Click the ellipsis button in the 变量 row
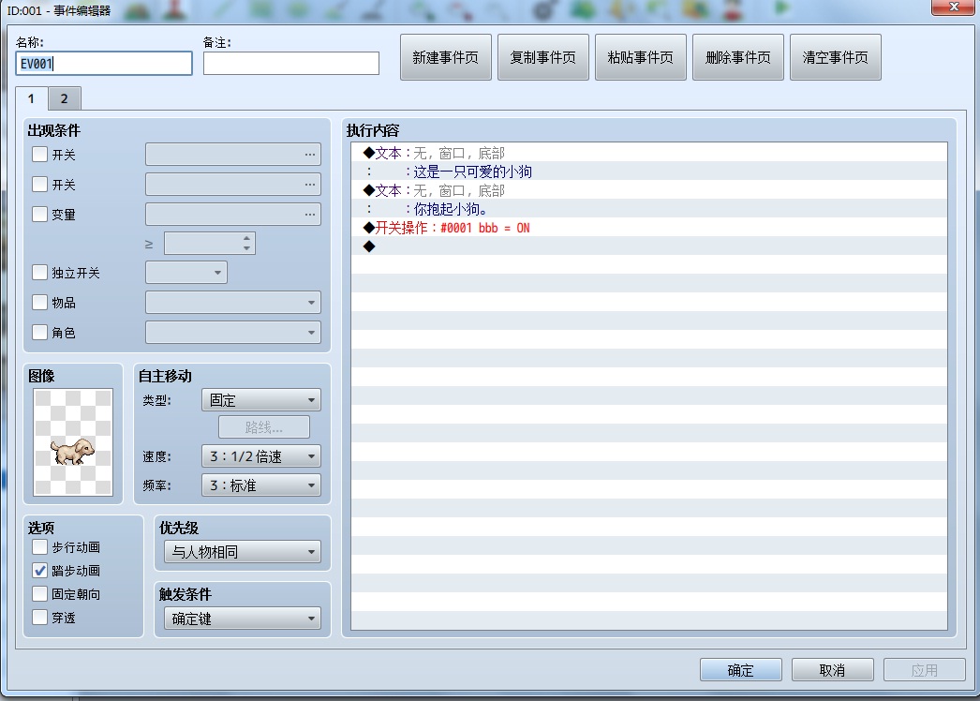980x701 pixels. tap(310, 215)
